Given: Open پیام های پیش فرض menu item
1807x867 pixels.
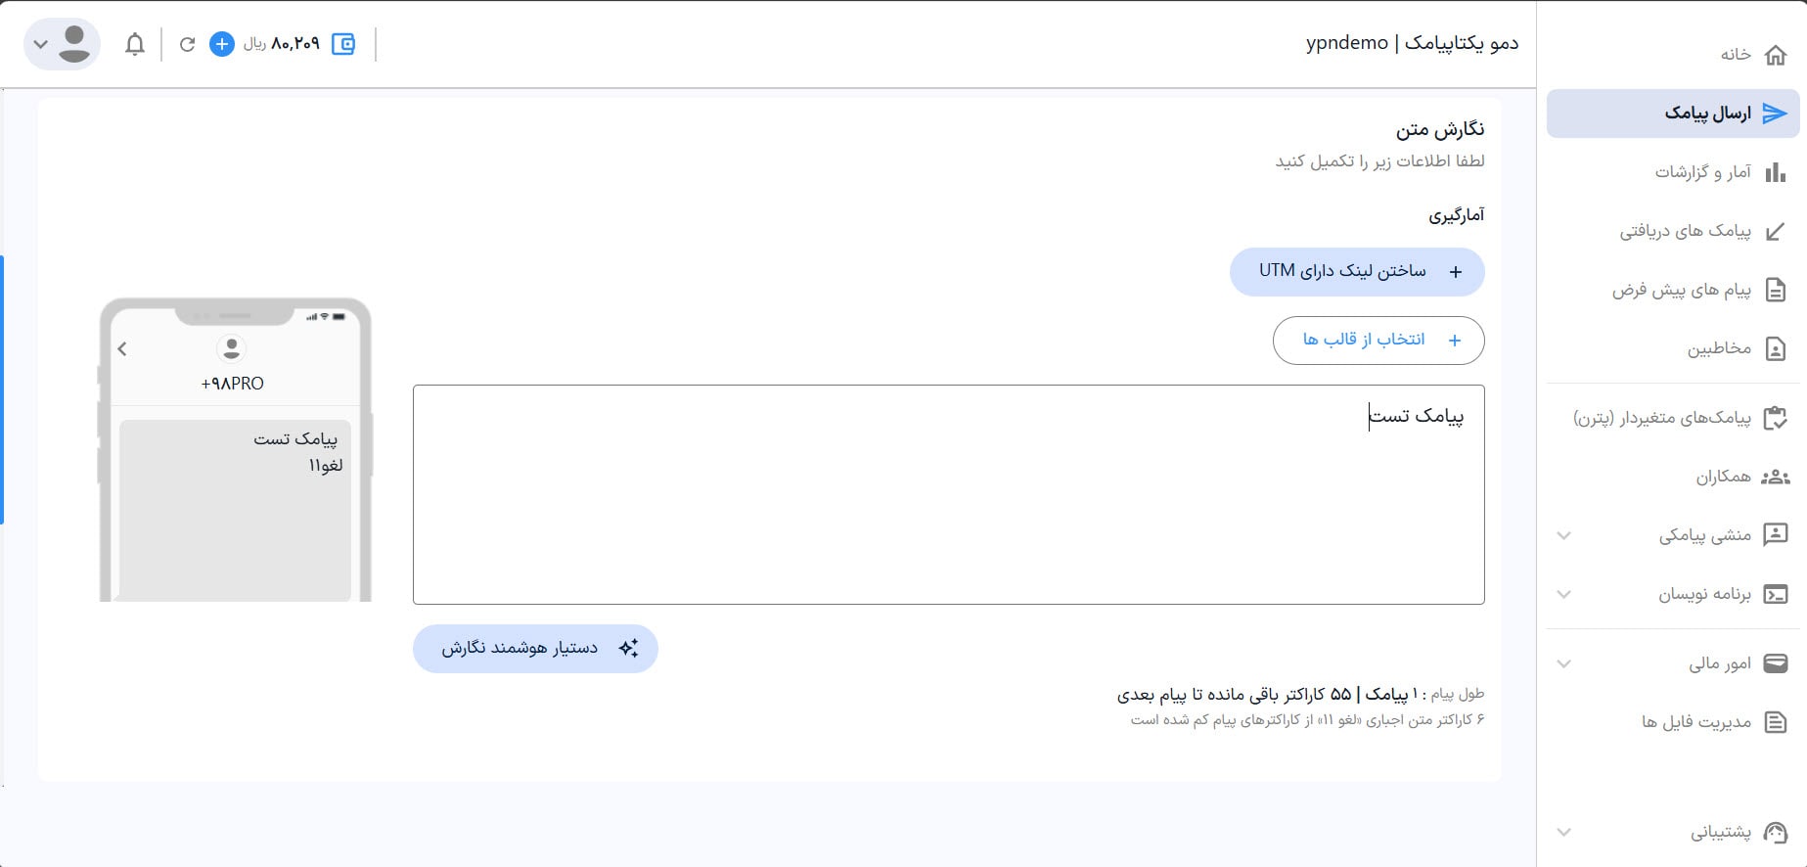Looking at the screenshot, I should pyautogui.click(x=1682, y=291).
